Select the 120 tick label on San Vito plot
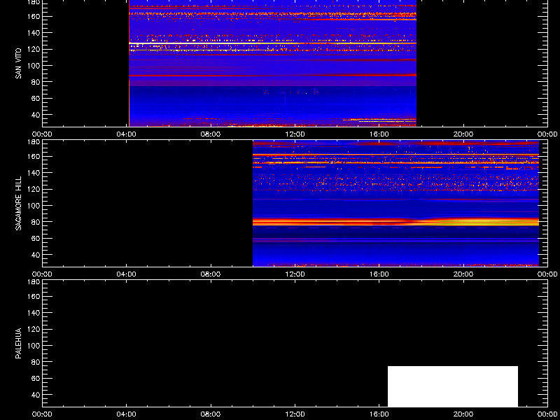The image size is (560, 420). (34, 49)
